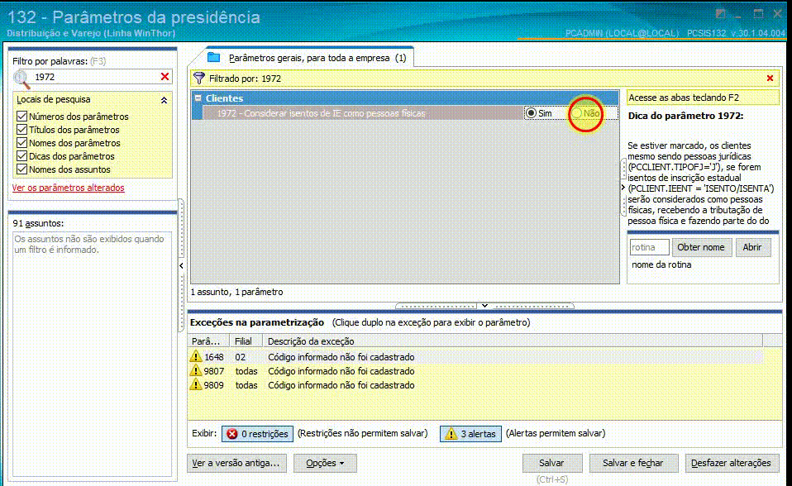This screenshot has width=792, height=486.
Task: Click 'Desfazer alterações' button
Action: tap(732, 463)
